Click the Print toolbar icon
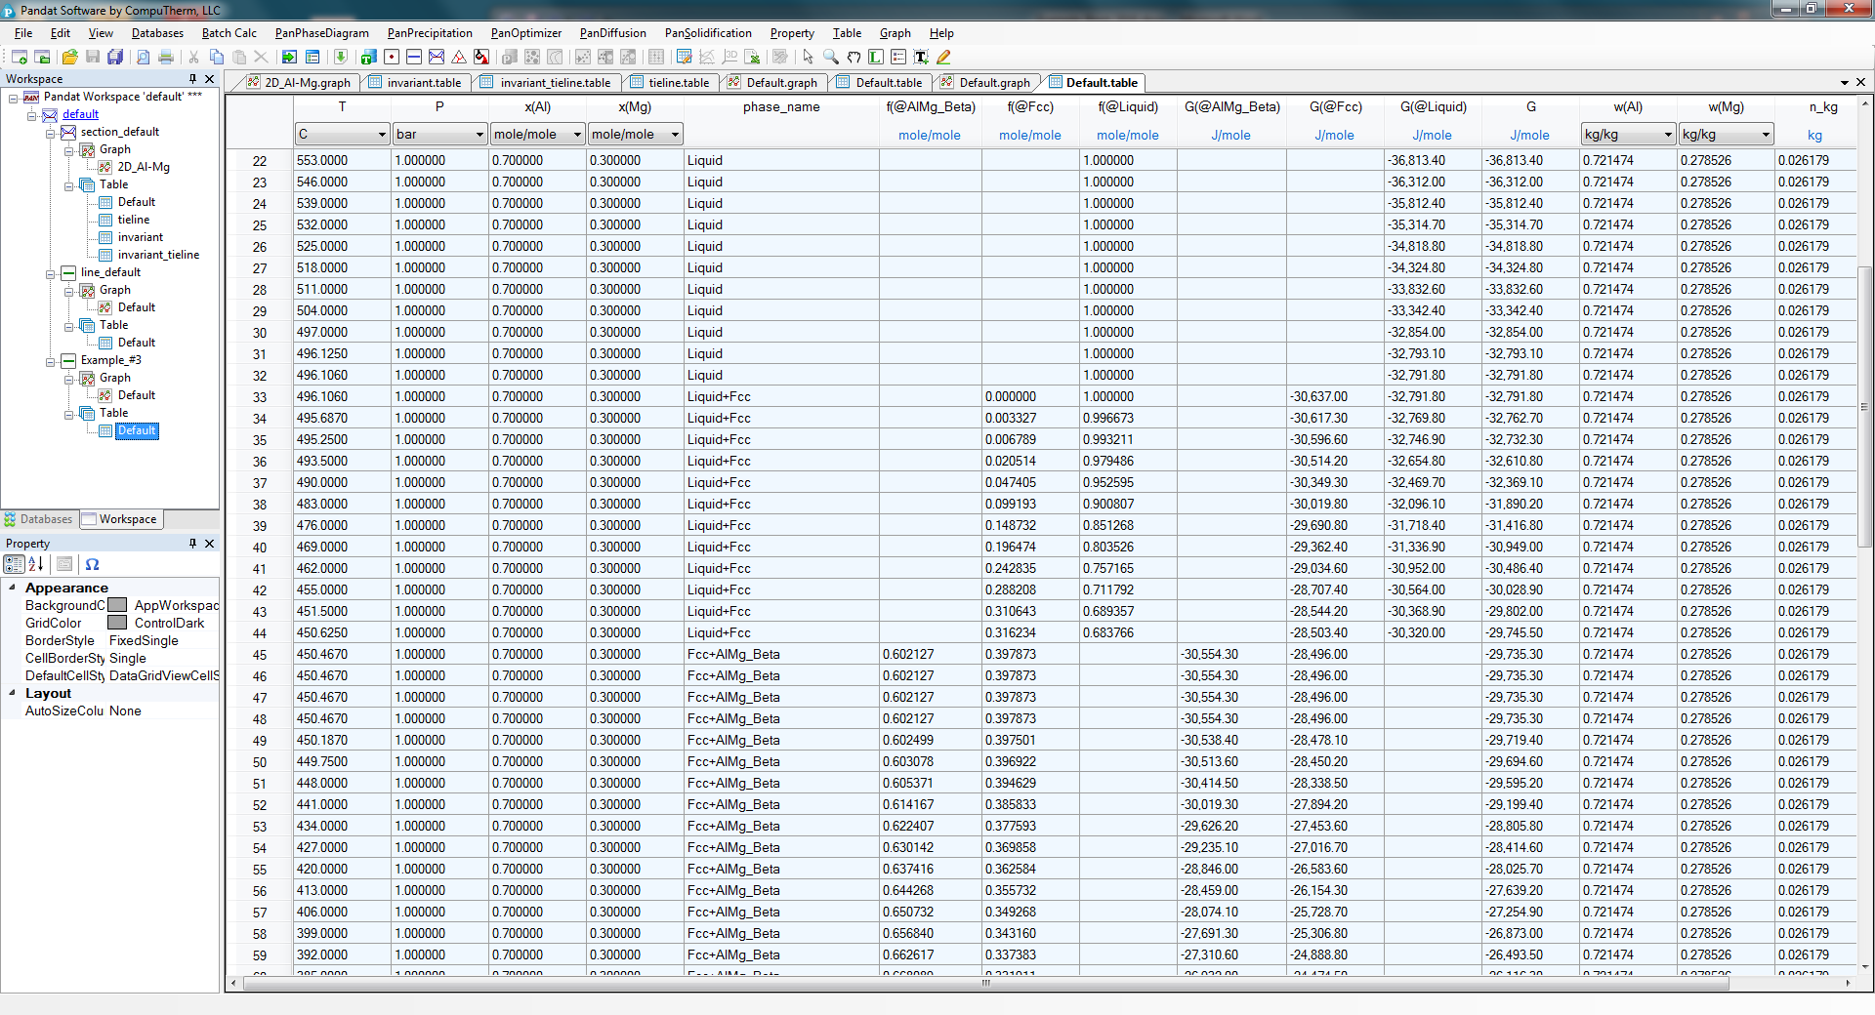Screen dimensions: 1875x1015 pos(166,58)
